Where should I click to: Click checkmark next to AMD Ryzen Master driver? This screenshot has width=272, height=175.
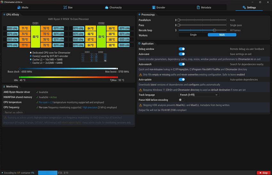tap(37, 92)
